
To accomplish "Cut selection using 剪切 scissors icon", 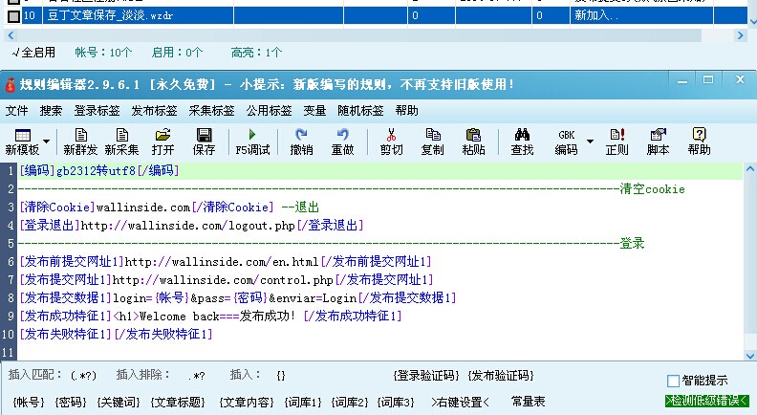I will 391,141.
